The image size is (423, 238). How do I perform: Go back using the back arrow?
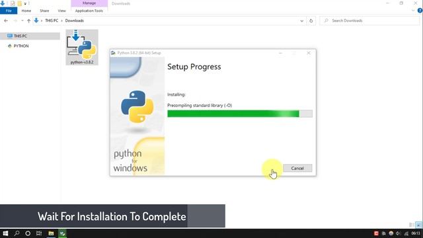[6, 20]
